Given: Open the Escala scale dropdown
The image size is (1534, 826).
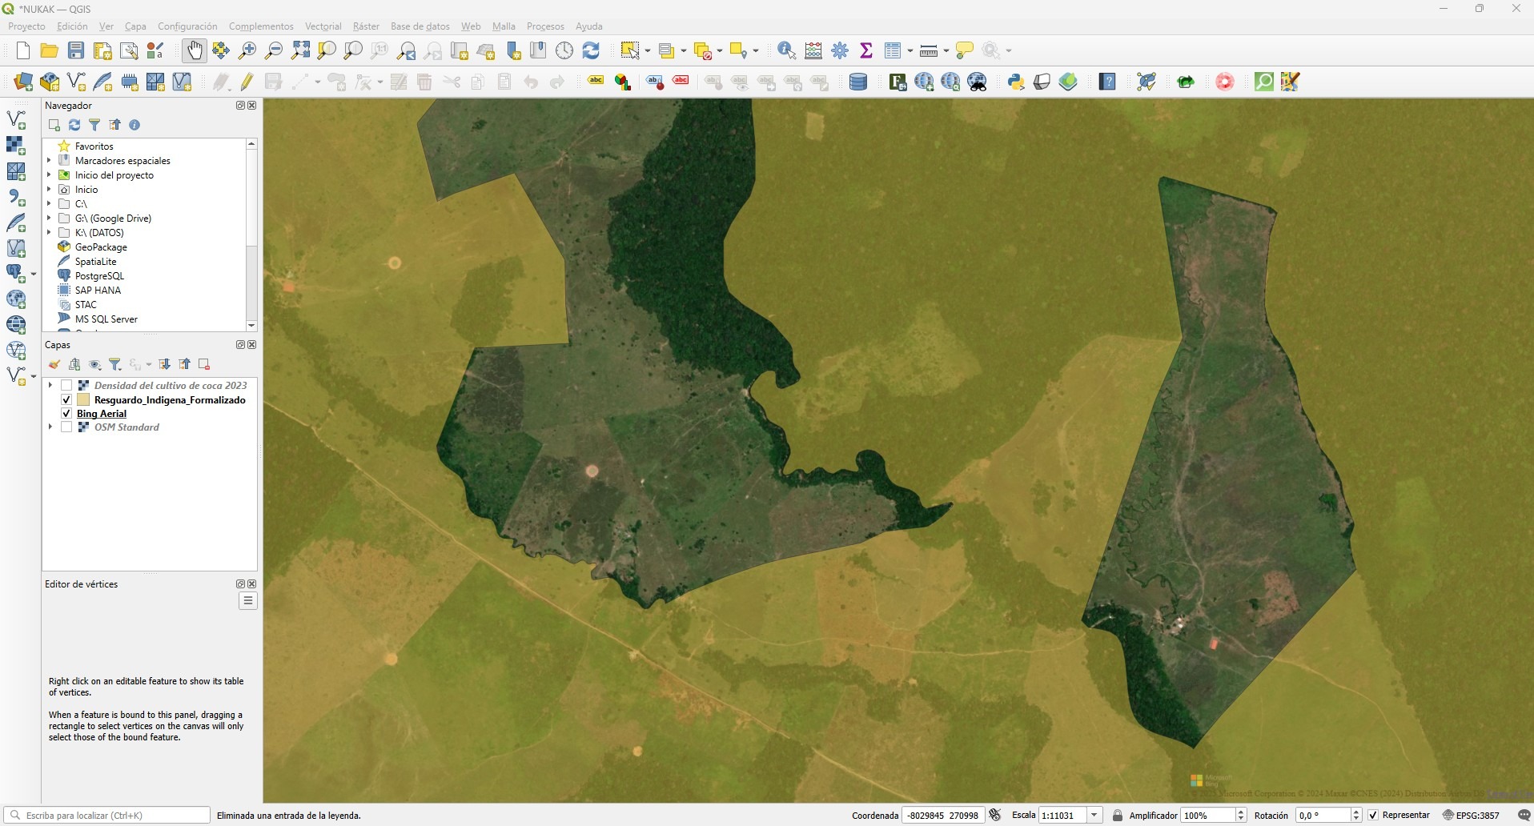Looking at the screenshot, I should coord(1094,815).
